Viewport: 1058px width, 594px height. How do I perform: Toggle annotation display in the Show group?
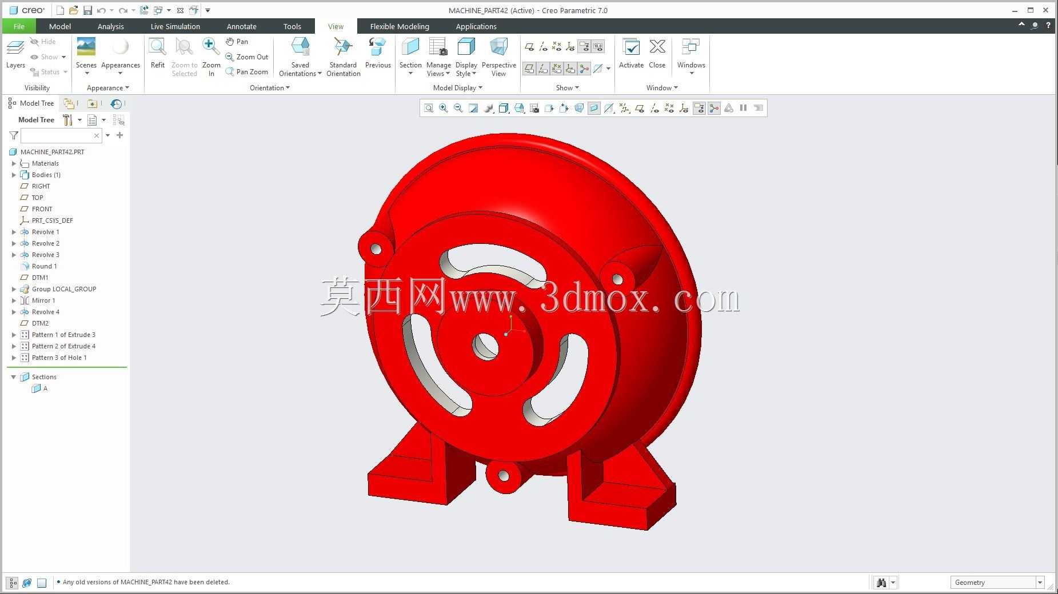[x=584, y=47]
